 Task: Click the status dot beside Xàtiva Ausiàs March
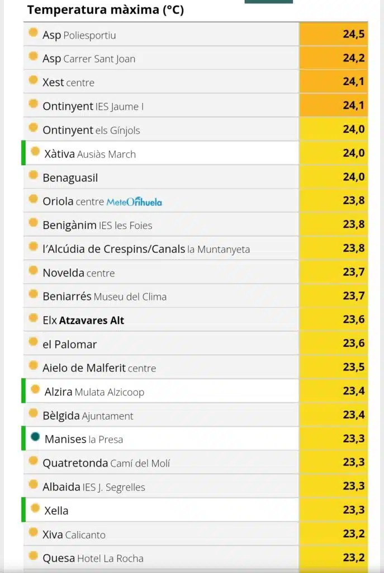pyautogui.click(x=35, y=151)
